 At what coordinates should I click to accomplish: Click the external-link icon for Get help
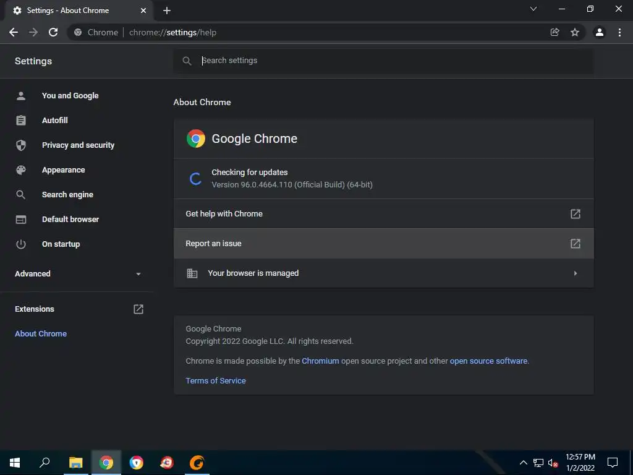point(576,213)
